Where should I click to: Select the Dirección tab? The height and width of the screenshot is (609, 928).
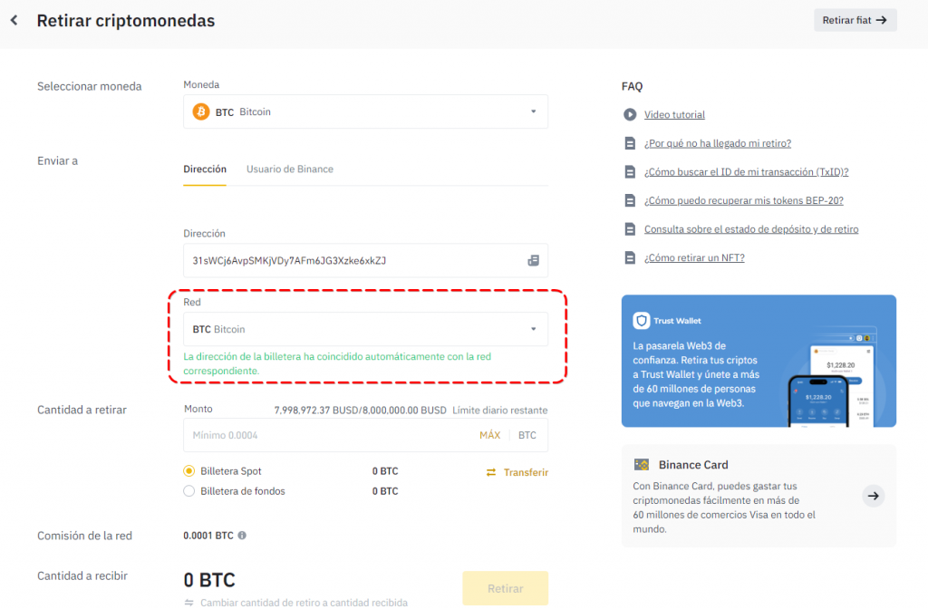(205, 169)
